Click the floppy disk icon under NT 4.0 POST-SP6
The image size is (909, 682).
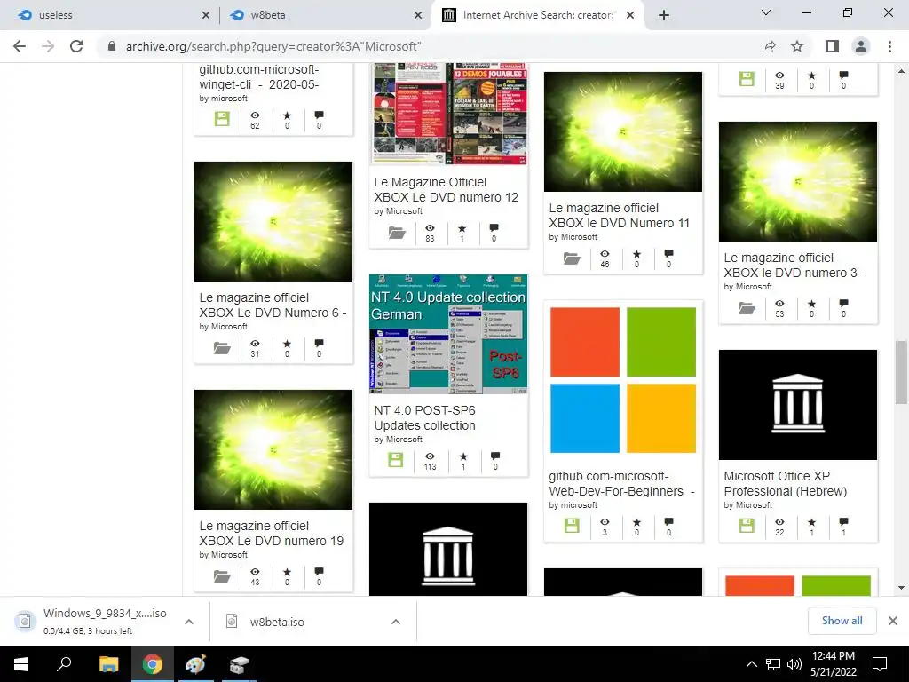[x=396, y=461]
